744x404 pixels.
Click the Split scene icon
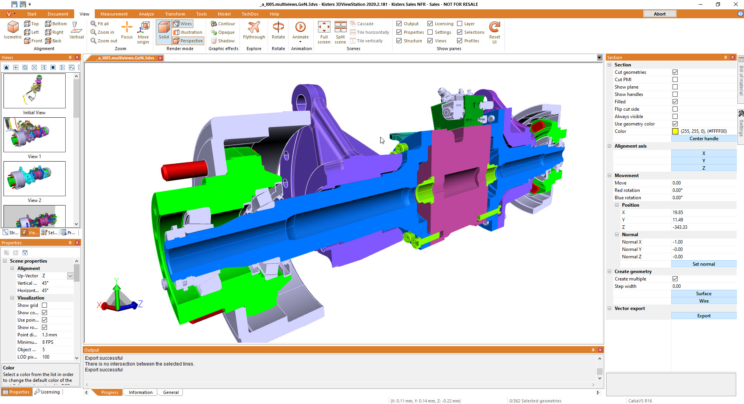tap(340, 28)
